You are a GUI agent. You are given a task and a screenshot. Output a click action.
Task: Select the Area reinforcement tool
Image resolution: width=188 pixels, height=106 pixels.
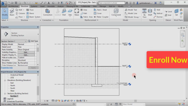tap(84, 10)
